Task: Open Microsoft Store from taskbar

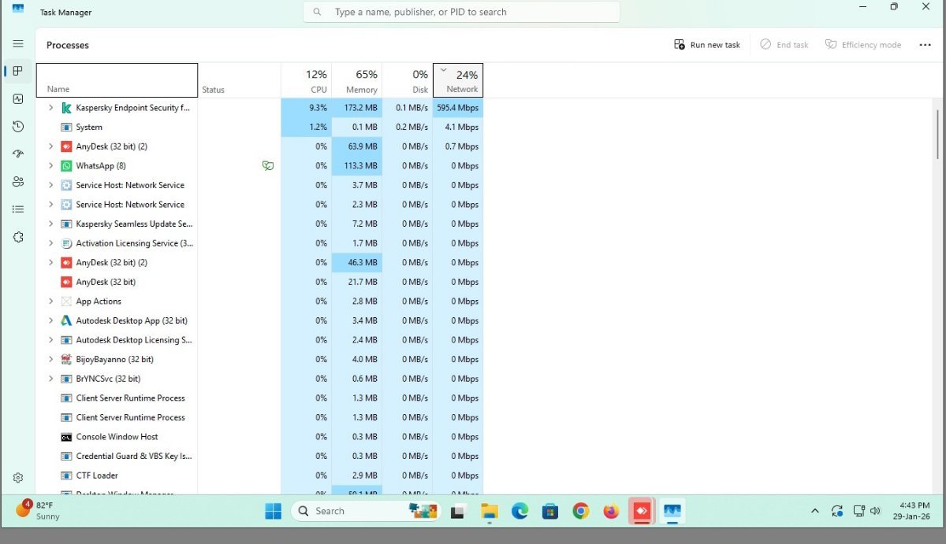Action: [550, 511]
